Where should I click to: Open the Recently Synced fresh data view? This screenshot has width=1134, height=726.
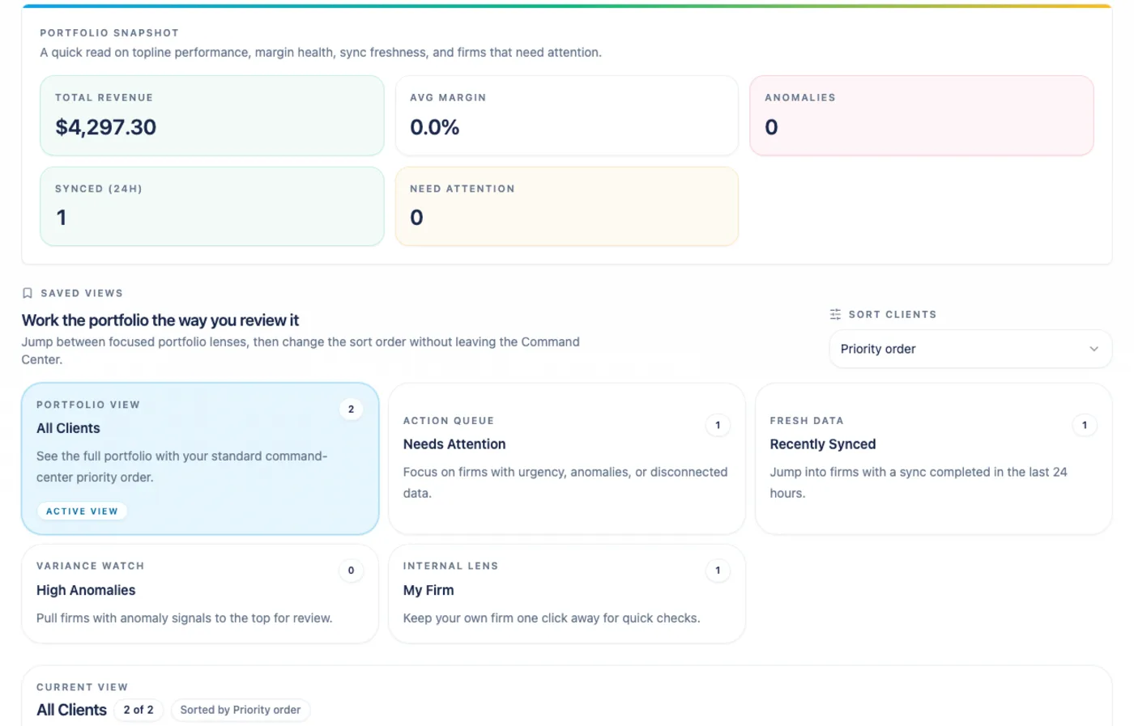point(933,459)
